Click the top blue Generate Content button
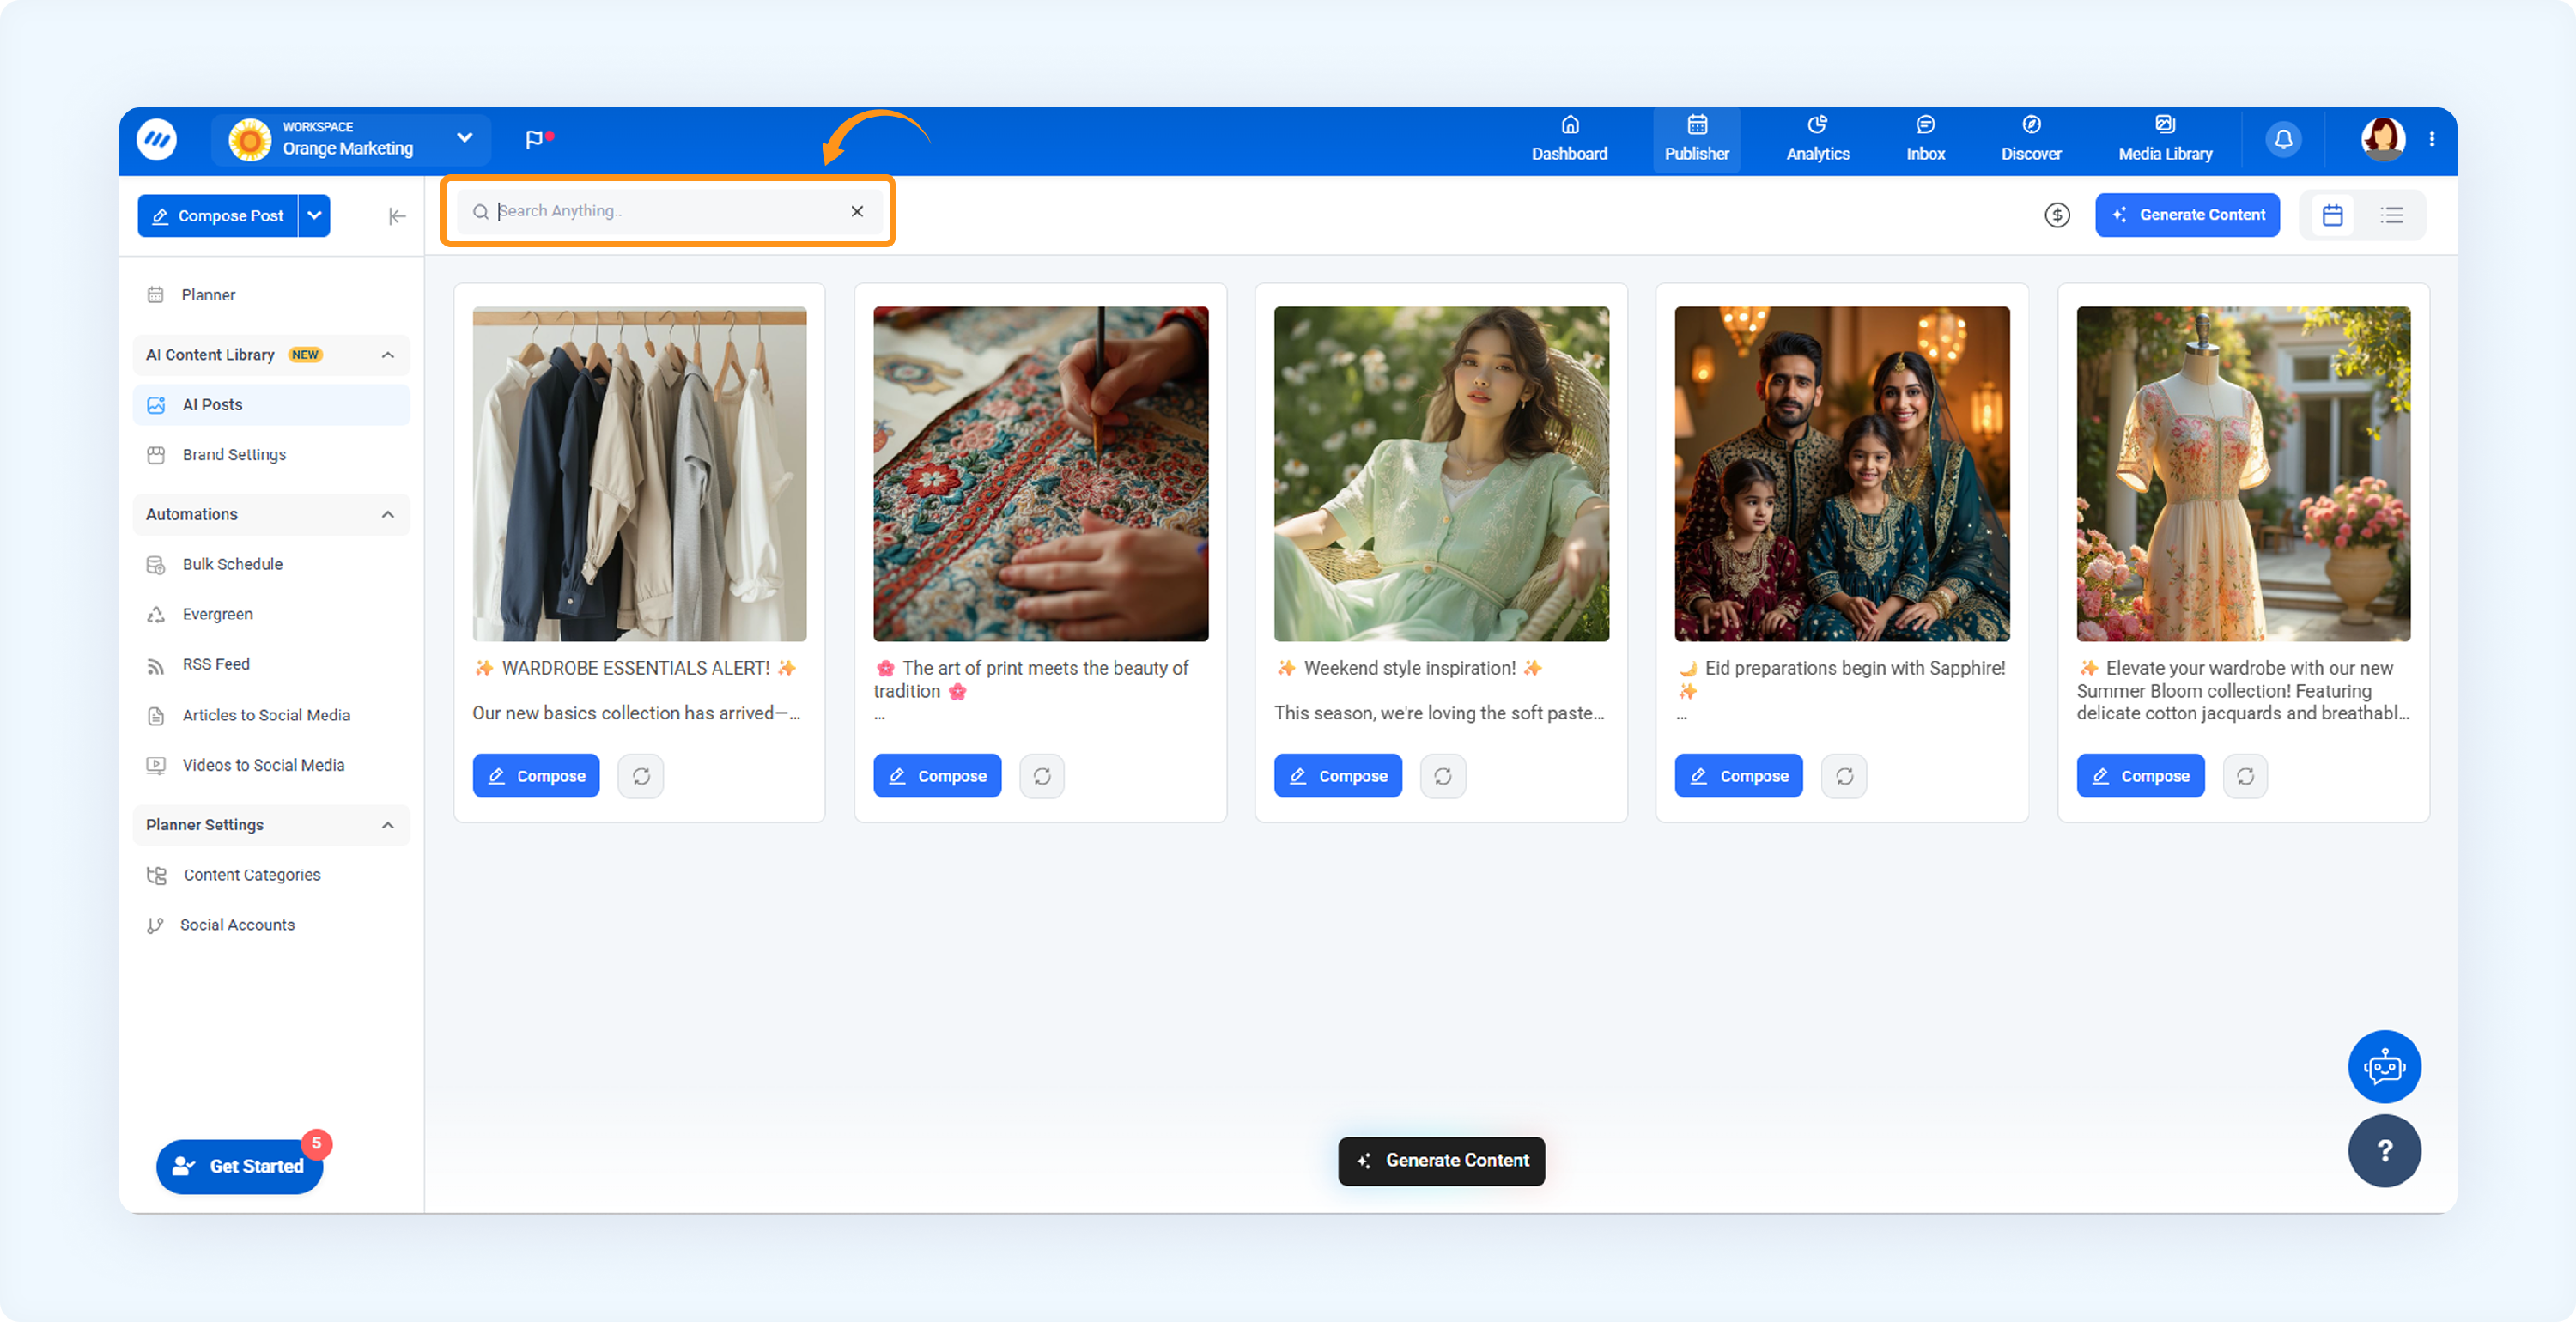2576x1322 pixels. point(2187,215)
